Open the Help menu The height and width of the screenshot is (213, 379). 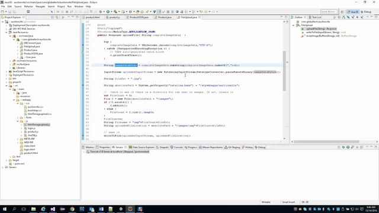[x=88, y=7]
